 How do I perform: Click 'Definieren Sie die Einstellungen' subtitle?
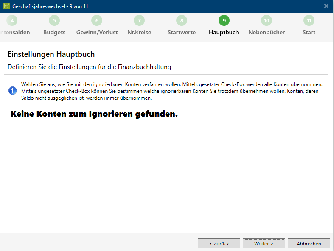coord(89,67)
